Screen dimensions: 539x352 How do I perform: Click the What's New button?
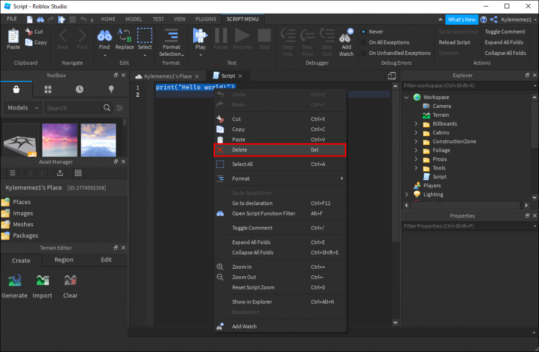click(462, 19)
